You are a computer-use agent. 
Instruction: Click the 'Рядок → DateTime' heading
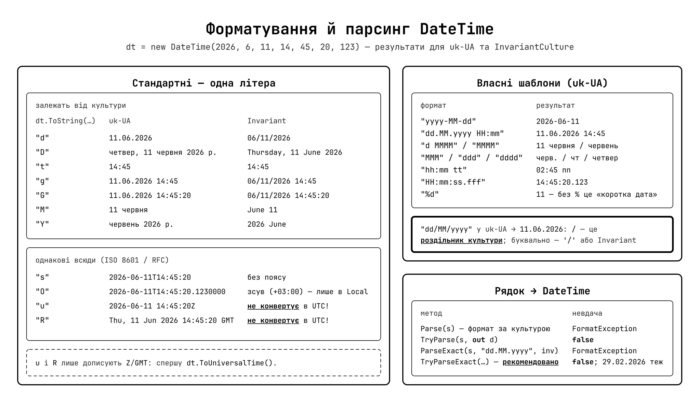point(542,291)
